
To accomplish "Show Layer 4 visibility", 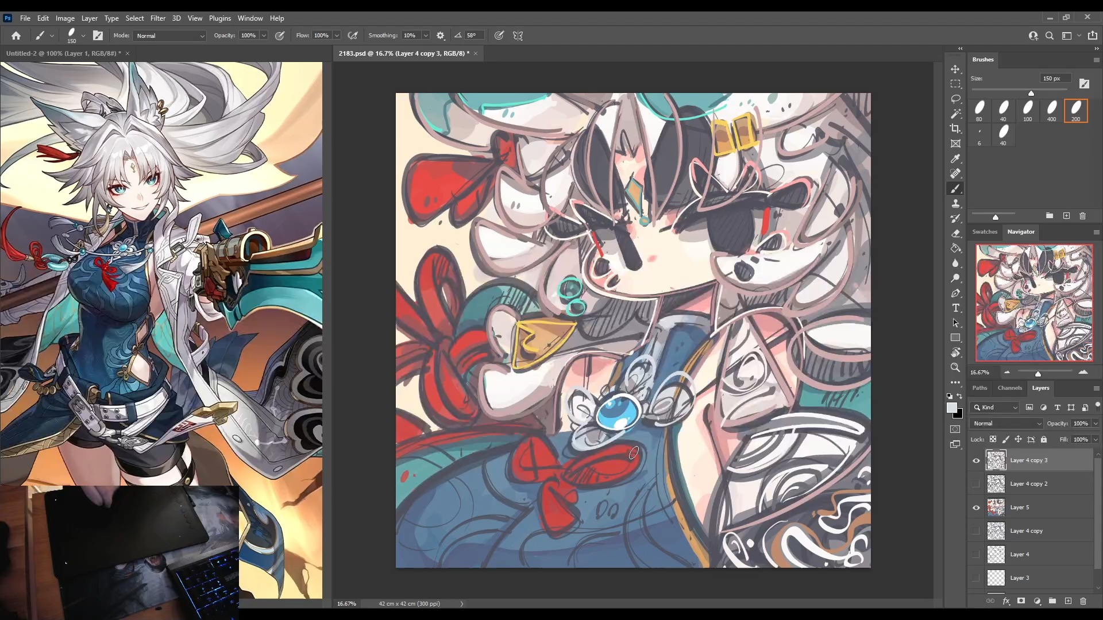I will [x=976, y=555].
